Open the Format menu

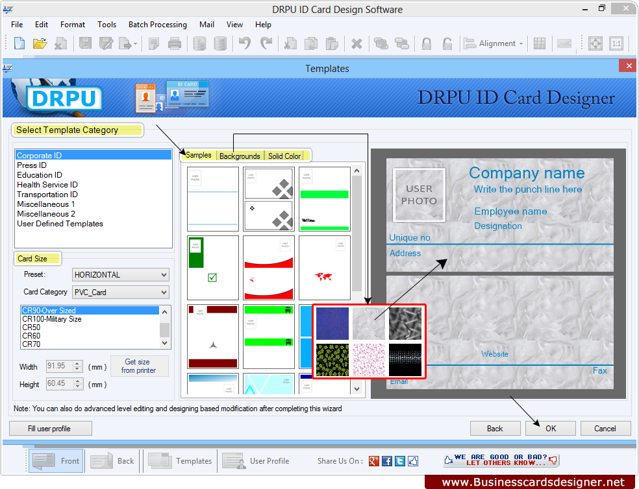coord(73,25)
